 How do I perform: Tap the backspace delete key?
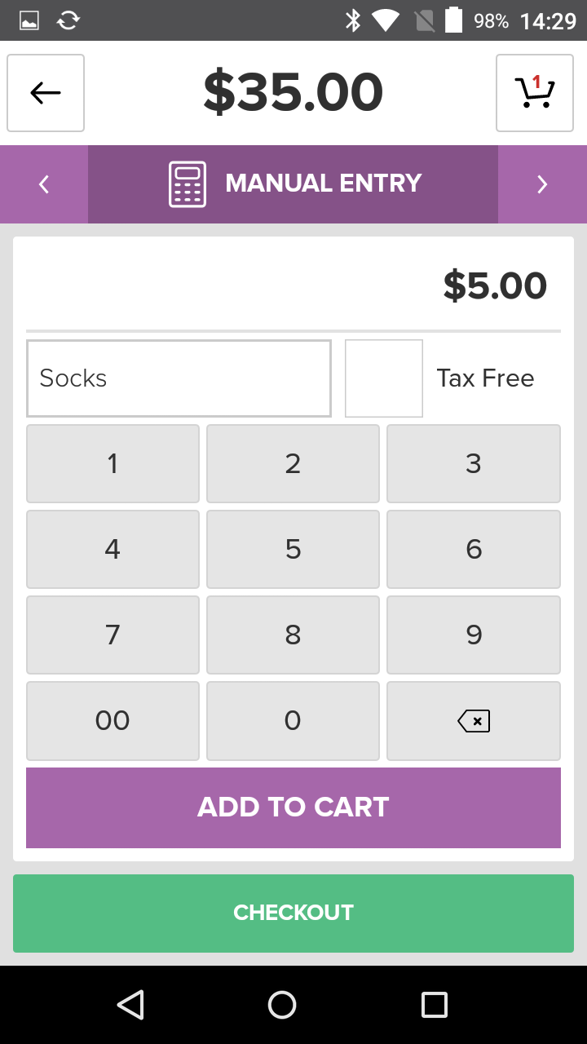[473, 721]
